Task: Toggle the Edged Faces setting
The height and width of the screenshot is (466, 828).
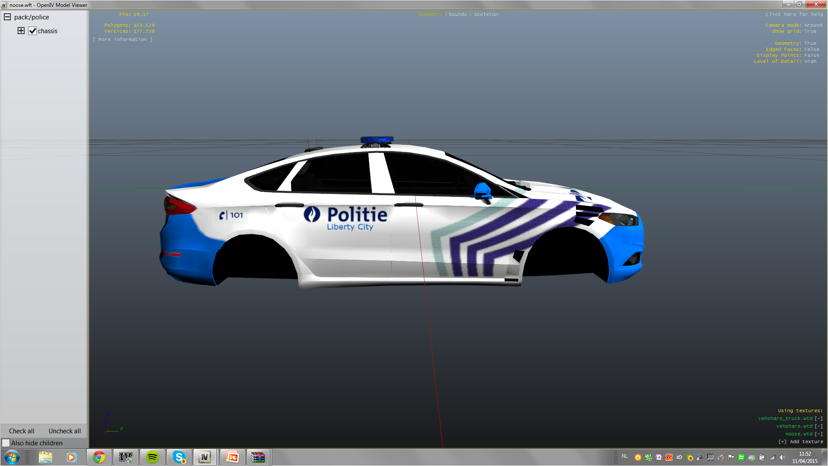Action: (812, 50)
